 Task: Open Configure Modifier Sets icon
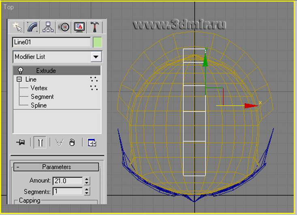(x=92, y=143)
